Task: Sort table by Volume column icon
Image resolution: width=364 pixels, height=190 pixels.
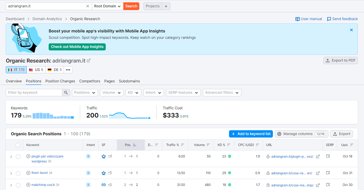Action: click(x=208, y=145)
